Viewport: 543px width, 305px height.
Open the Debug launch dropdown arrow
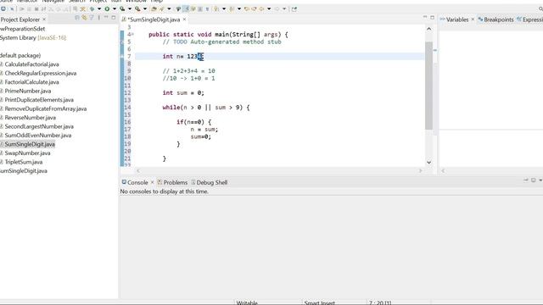click(99, 9)
